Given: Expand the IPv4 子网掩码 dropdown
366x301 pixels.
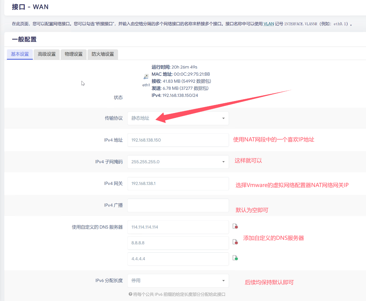Looking at the screenshot, I should pos(178,162).
